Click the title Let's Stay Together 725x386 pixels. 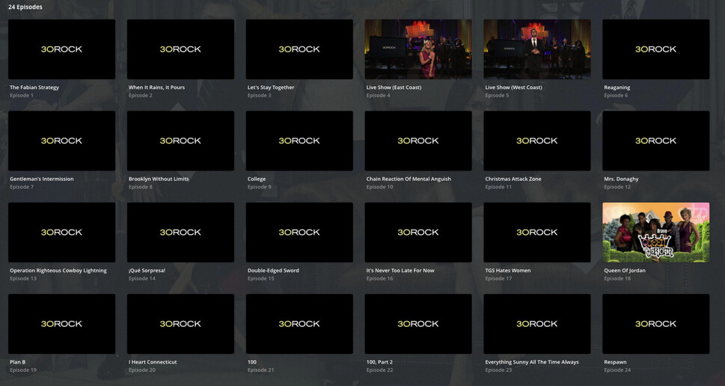point(271,88)
